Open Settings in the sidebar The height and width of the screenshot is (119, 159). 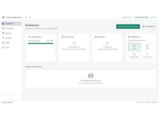(11, 38)
